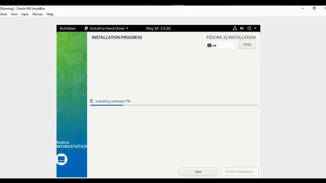Open the VirtualBox Help menu
The image size is (326, 183).
(x=50, y=14)
